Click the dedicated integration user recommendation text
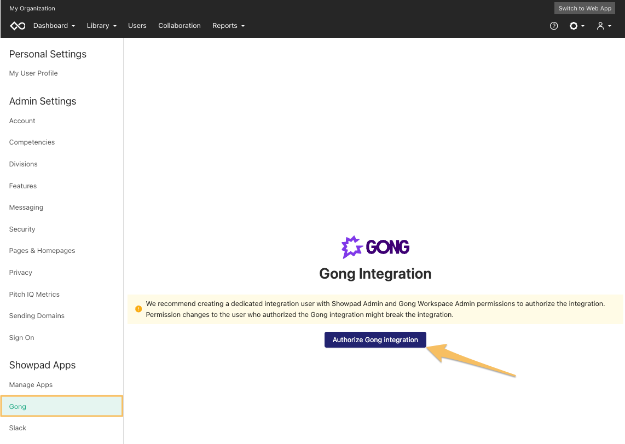The image size is (625, 444). (x=375, y=309)
